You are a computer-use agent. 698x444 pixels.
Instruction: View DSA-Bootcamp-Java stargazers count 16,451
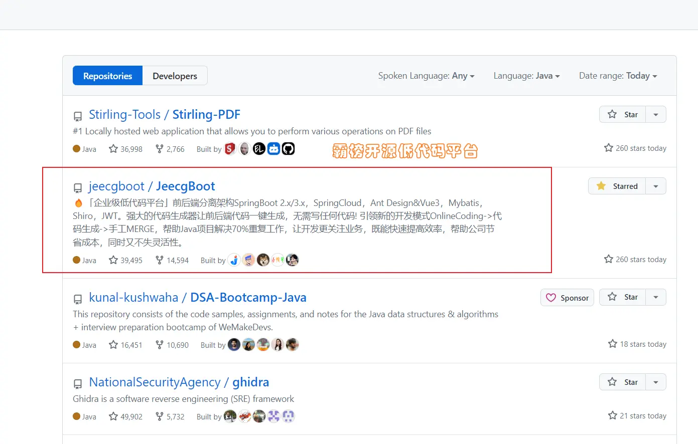[x=126, y=345]
